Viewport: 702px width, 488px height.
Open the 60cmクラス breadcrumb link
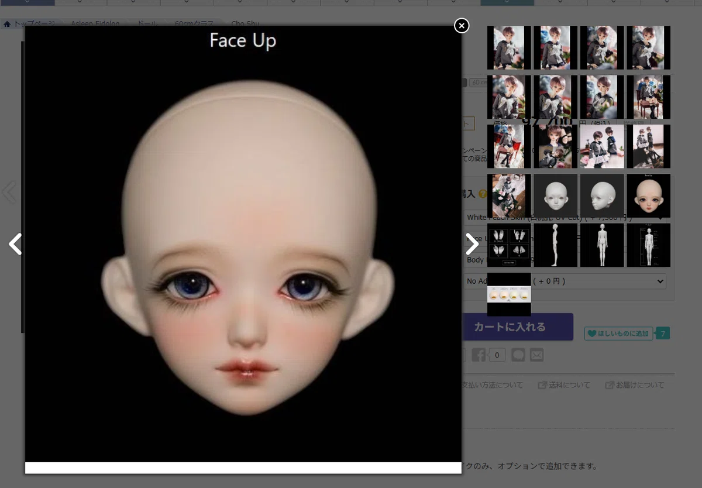(194, 24)
